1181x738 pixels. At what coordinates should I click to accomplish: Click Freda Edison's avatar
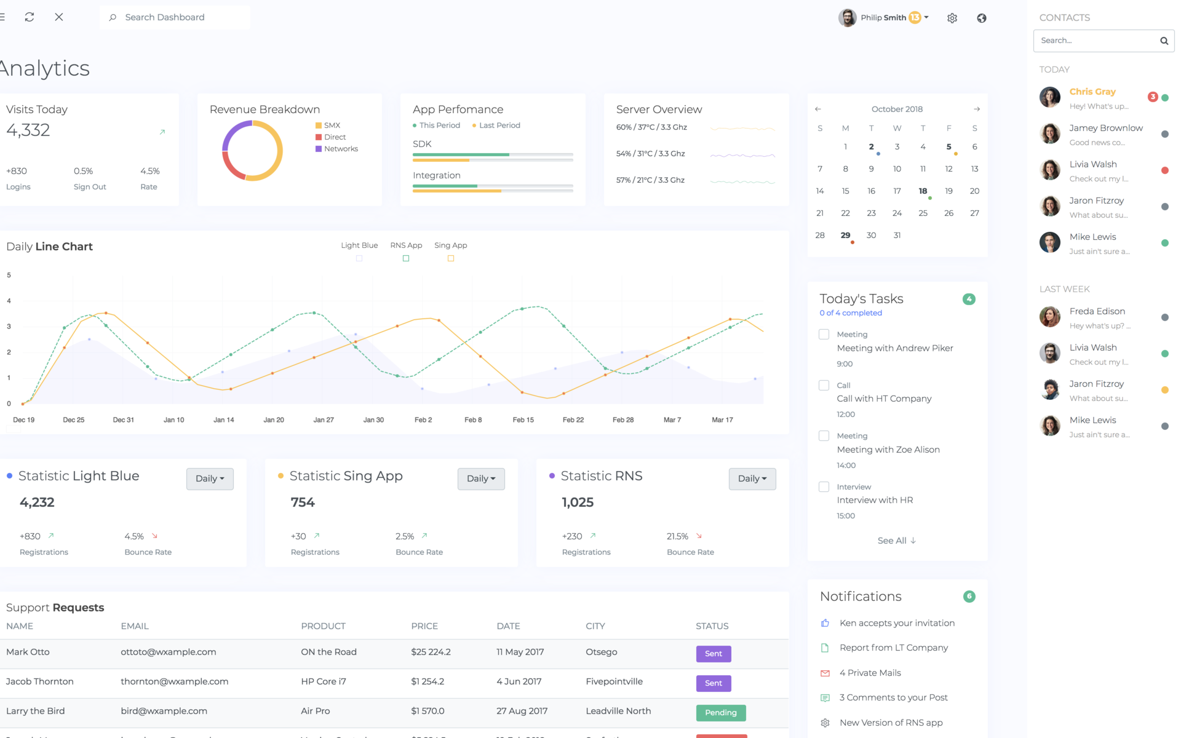click(x=1050, y=317)
